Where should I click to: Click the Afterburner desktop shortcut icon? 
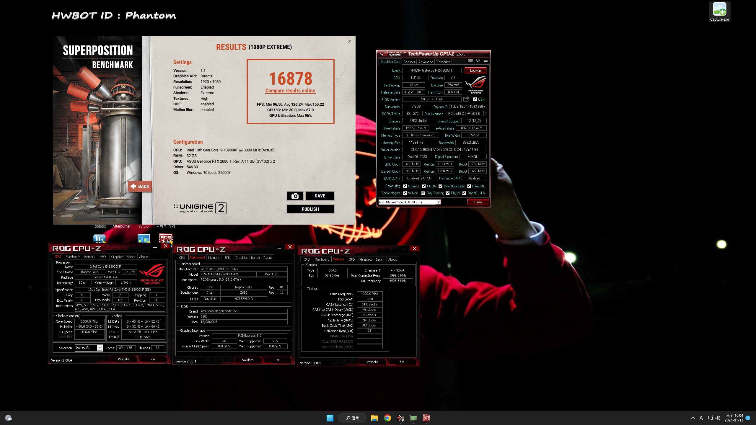coord(121,226)
